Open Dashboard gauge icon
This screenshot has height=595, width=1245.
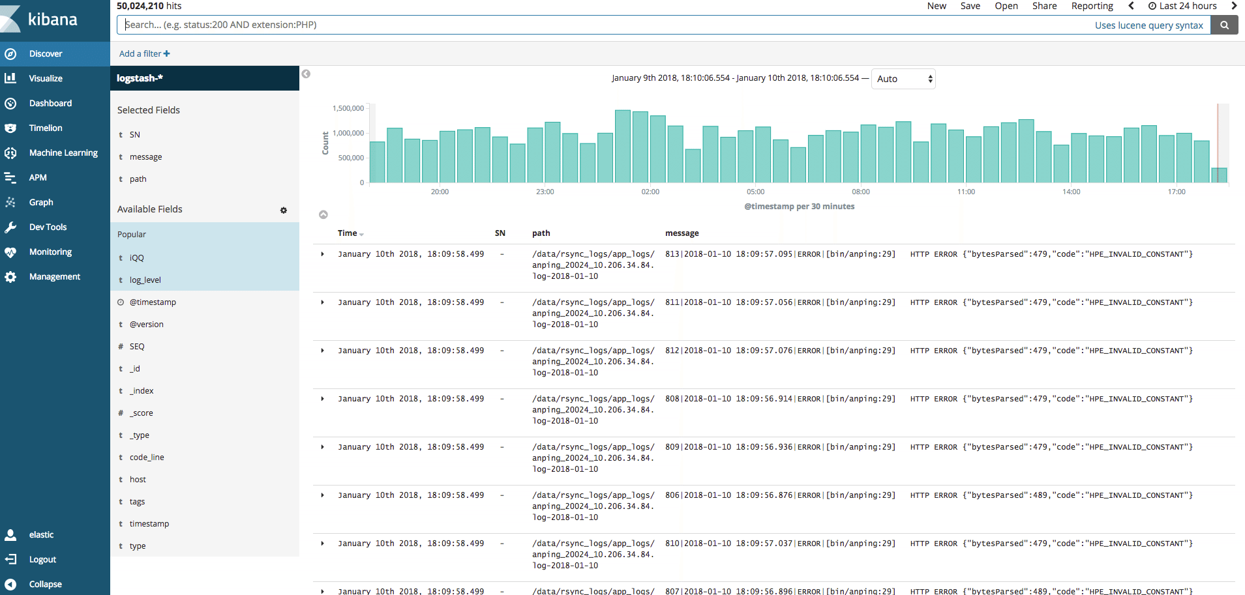(x=10, y=103)
